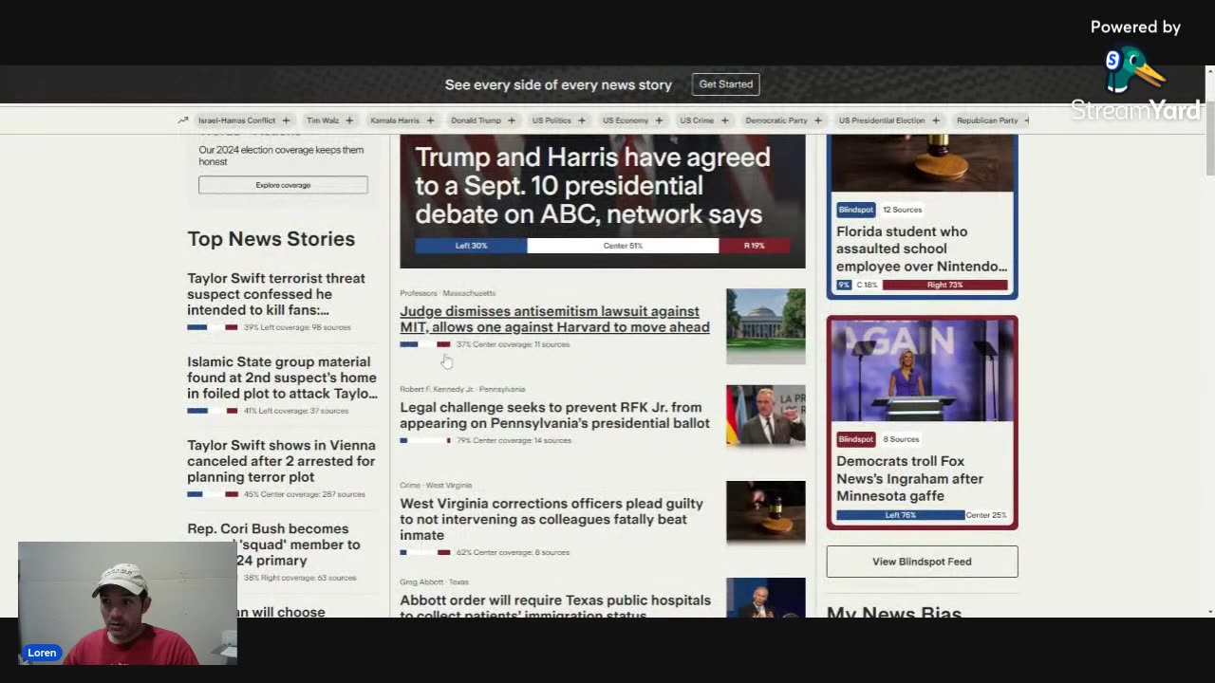Click Abbott story thumbnail image
Image resolution: width=1215 pixels, height=683 pixels.
tap(765, 598)
